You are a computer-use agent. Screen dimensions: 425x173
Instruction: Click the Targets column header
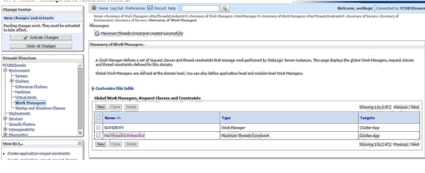coord(367,118)
